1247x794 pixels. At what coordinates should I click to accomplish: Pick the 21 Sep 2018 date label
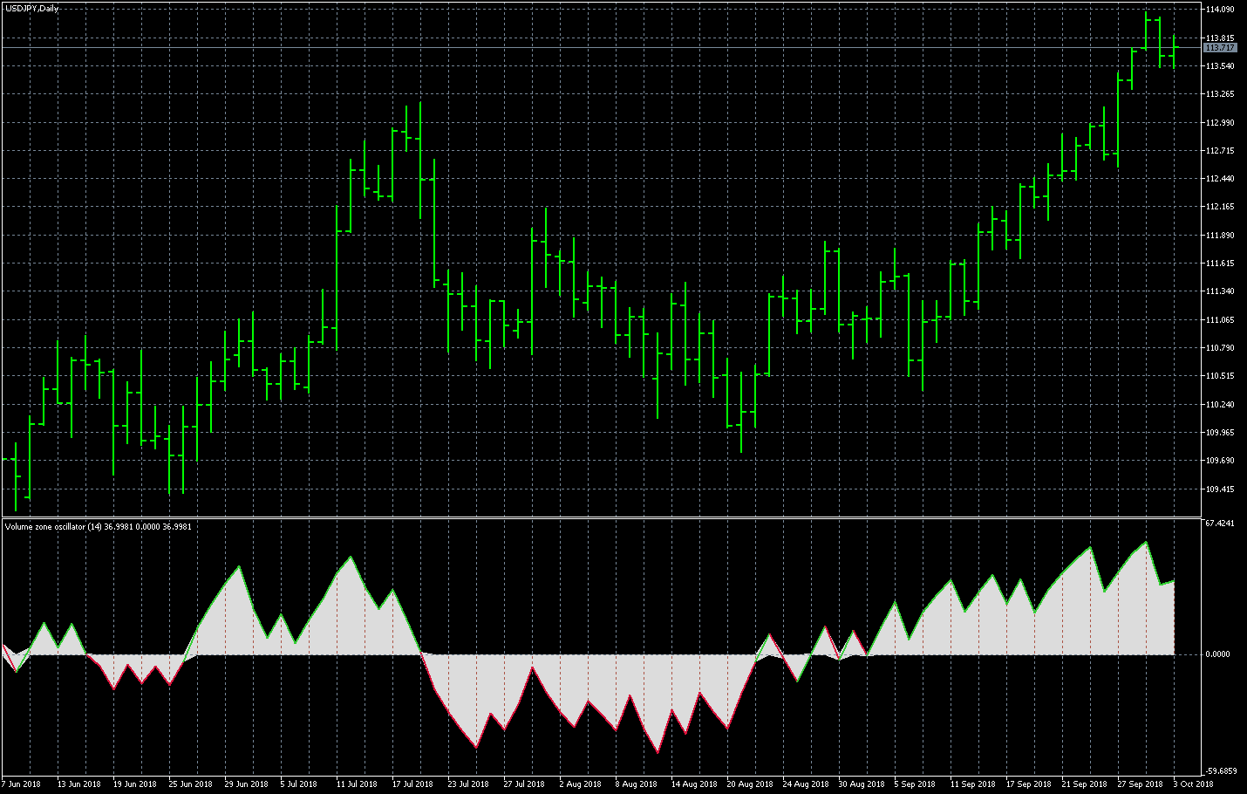1085,784
